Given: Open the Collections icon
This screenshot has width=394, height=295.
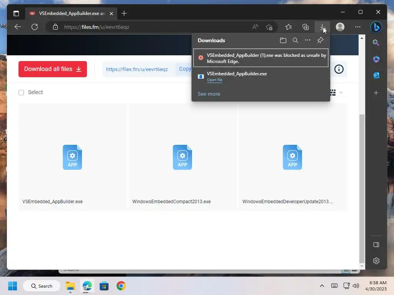Looking at the screenshot, I should click(x=305, y=27).
